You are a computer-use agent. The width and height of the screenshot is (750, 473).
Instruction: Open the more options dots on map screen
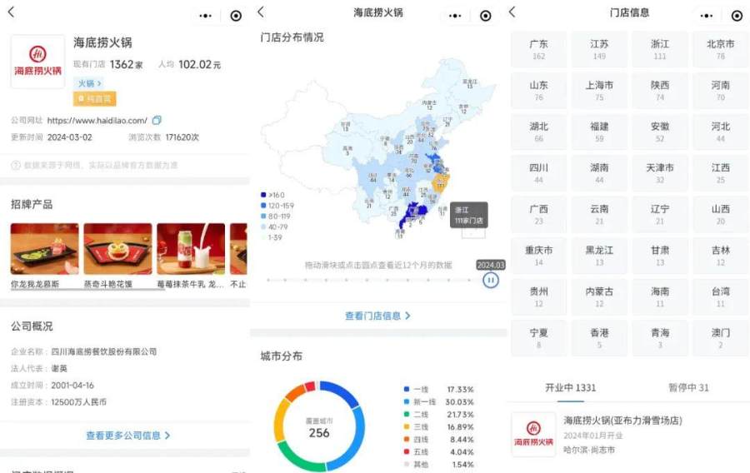454,15
